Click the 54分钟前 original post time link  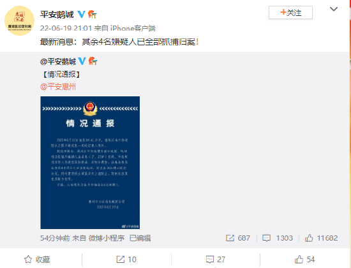[x=55, y=238]
